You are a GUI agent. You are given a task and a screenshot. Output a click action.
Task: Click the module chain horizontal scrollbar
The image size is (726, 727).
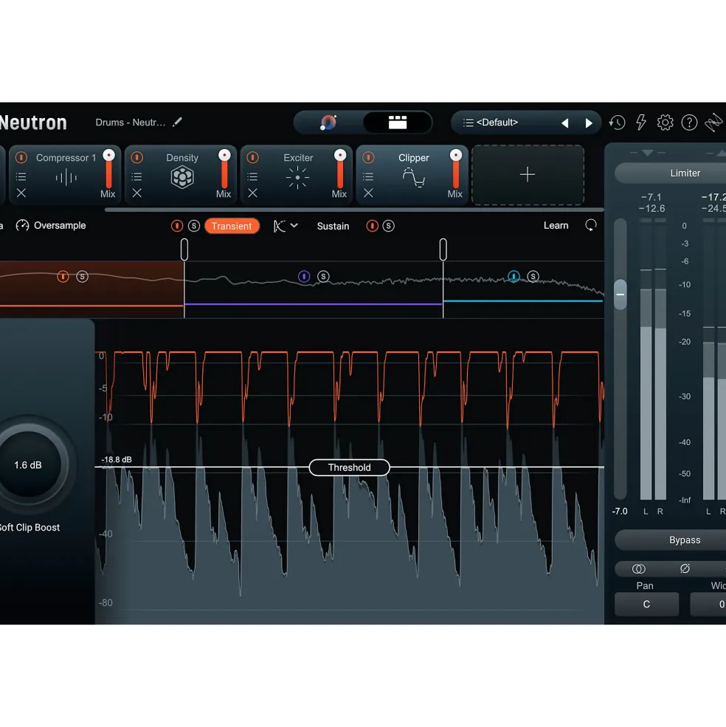pyautogui.click(x=354, y=210)
